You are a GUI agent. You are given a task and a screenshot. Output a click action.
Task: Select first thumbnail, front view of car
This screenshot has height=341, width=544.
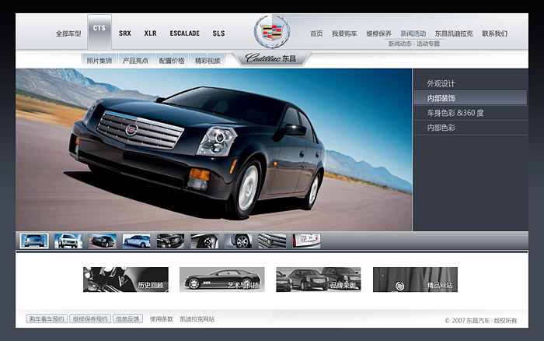pyautogui.click(x=34, y=241)
